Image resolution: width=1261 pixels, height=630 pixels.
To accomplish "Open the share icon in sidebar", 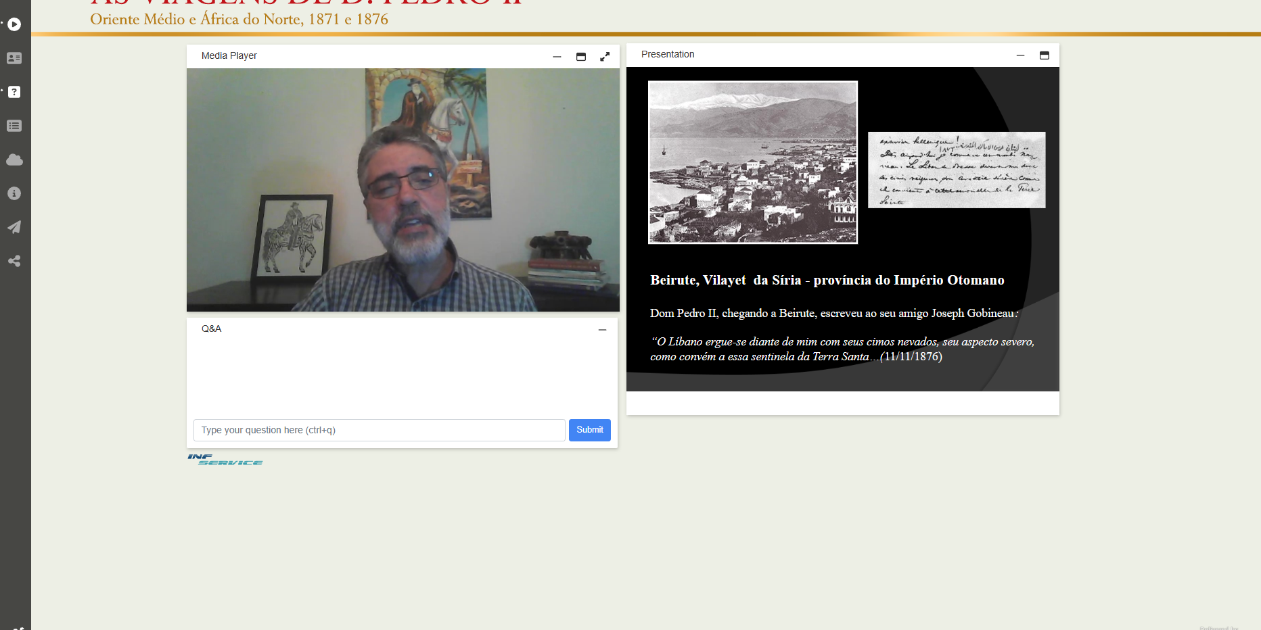I will tap(14, 261).
